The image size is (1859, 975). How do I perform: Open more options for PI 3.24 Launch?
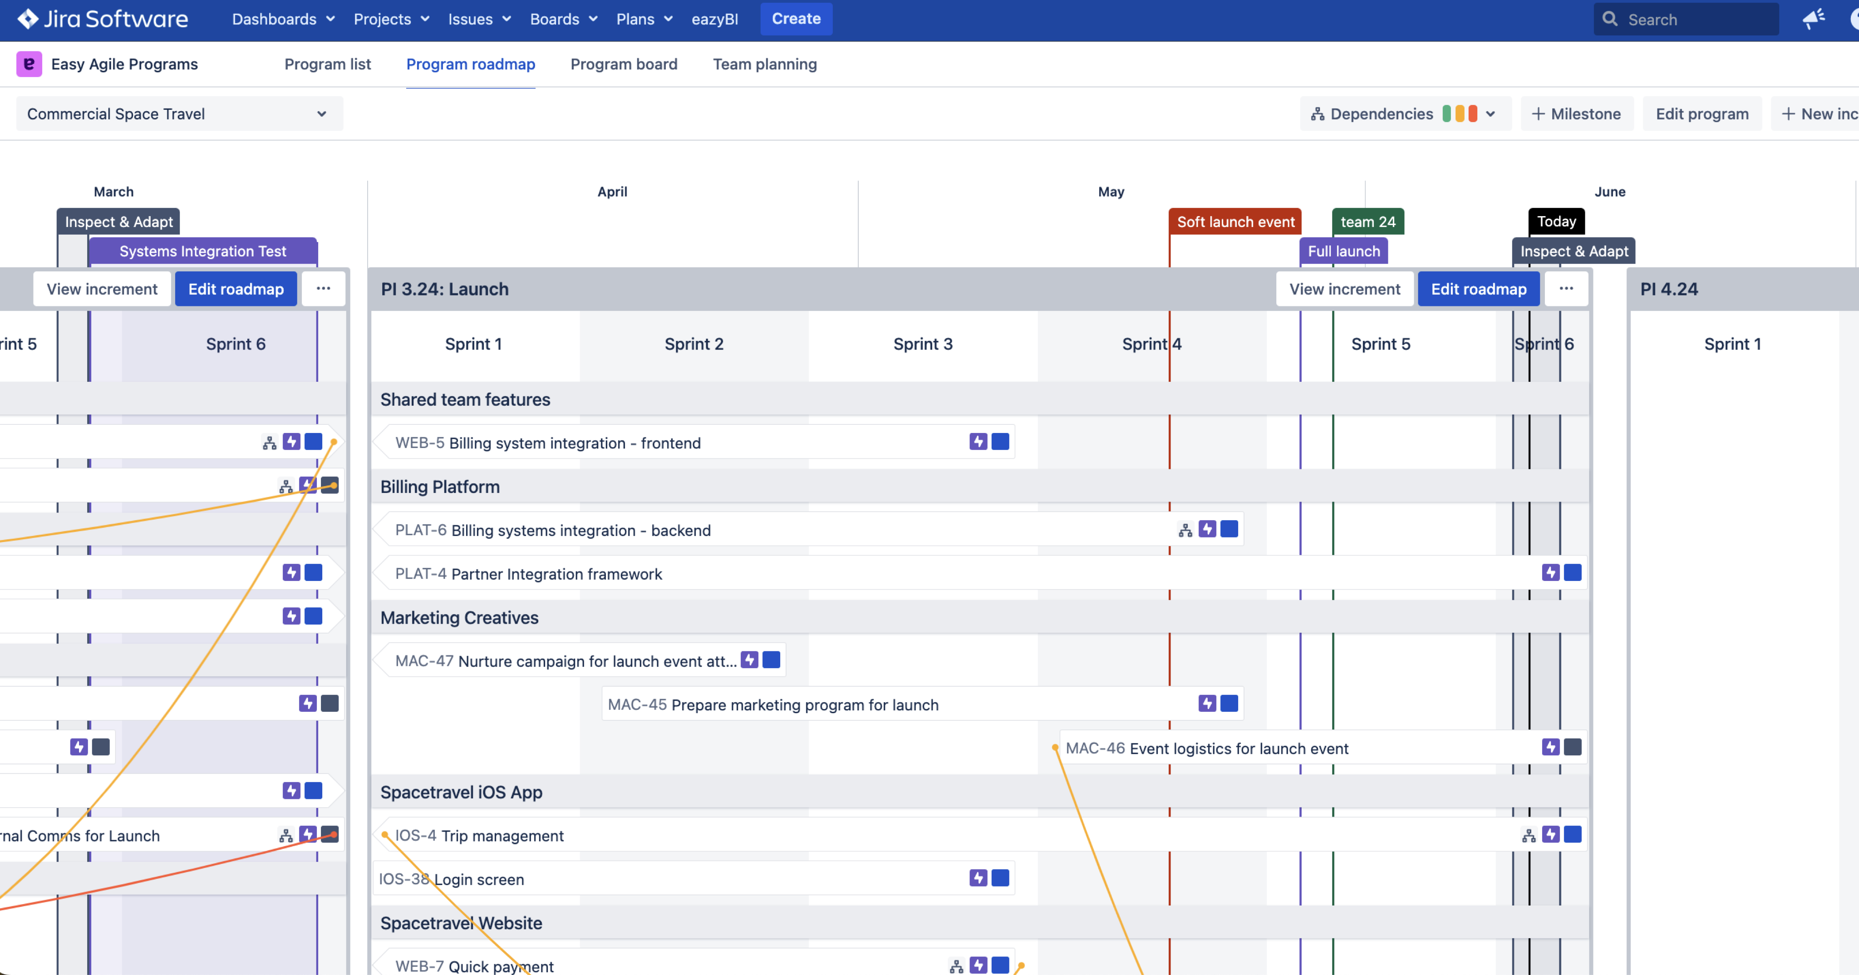[x=1566, y=289]
